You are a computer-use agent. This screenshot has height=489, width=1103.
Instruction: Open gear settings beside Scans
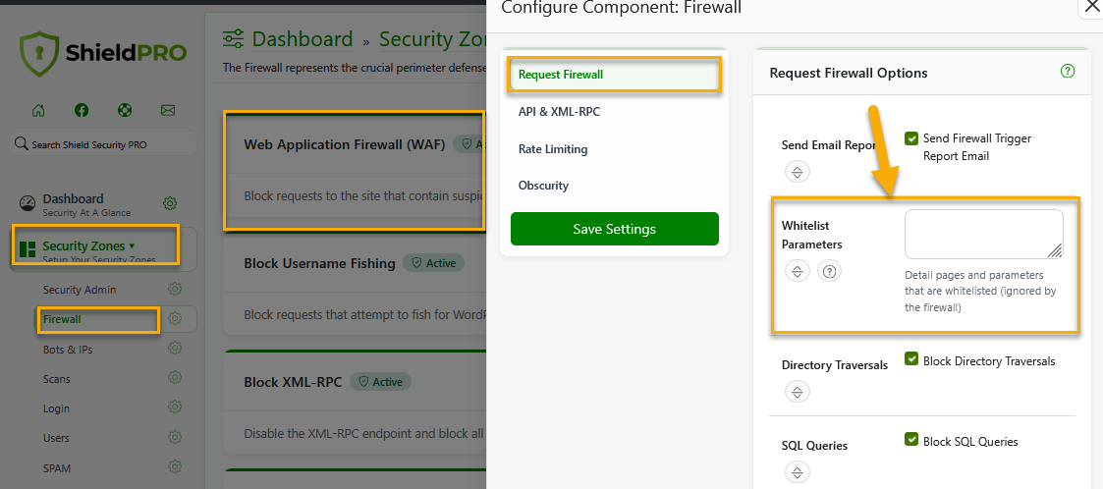coord(175,378)
